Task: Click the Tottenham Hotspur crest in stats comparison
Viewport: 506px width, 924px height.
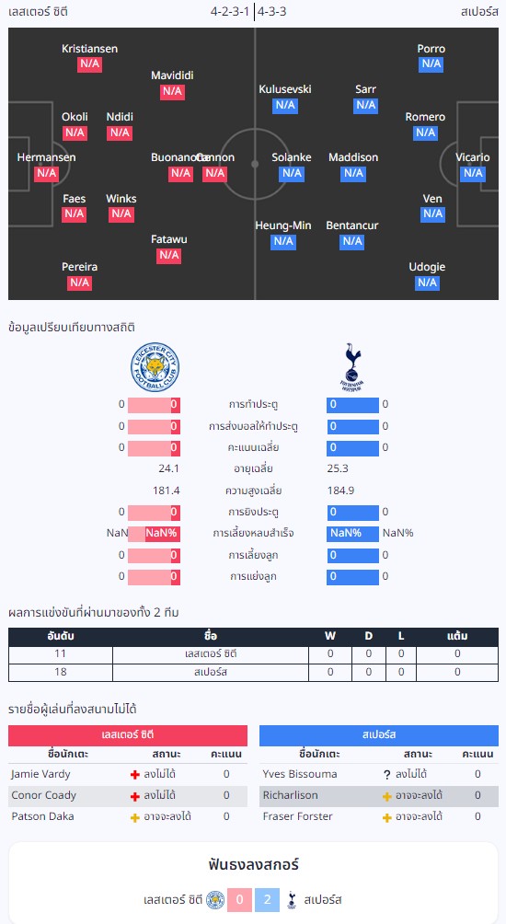Action: pyautogui.click(x=352, y=367)
